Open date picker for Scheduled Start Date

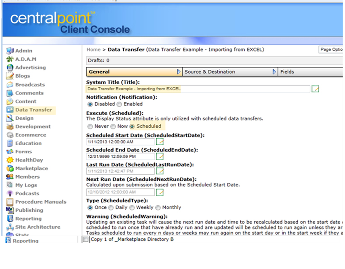click(160, 142)
